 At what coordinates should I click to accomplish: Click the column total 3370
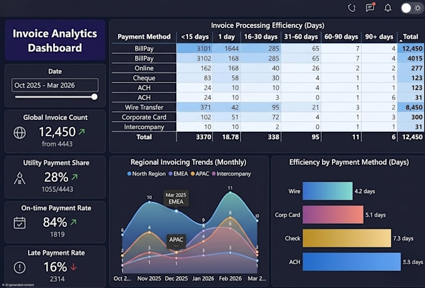[204, 137]
